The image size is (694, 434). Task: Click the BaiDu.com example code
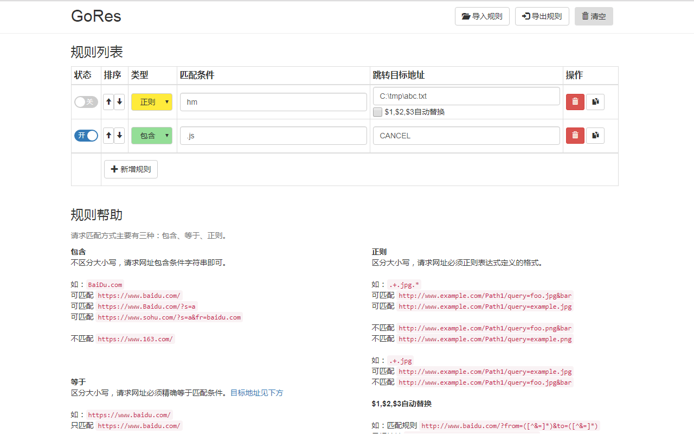105,285
